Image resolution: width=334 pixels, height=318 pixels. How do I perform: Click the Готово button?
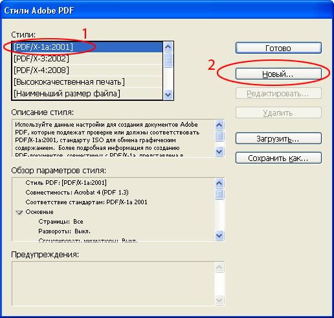(278, 48)
